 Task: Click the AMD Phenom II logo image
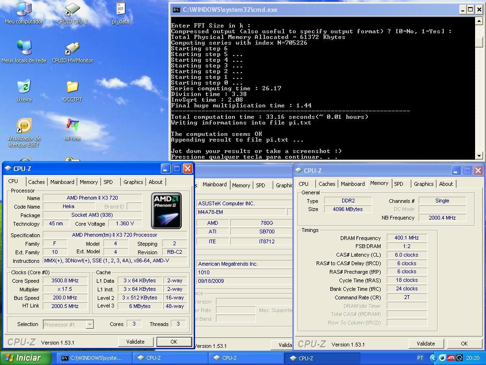(166, 211)
